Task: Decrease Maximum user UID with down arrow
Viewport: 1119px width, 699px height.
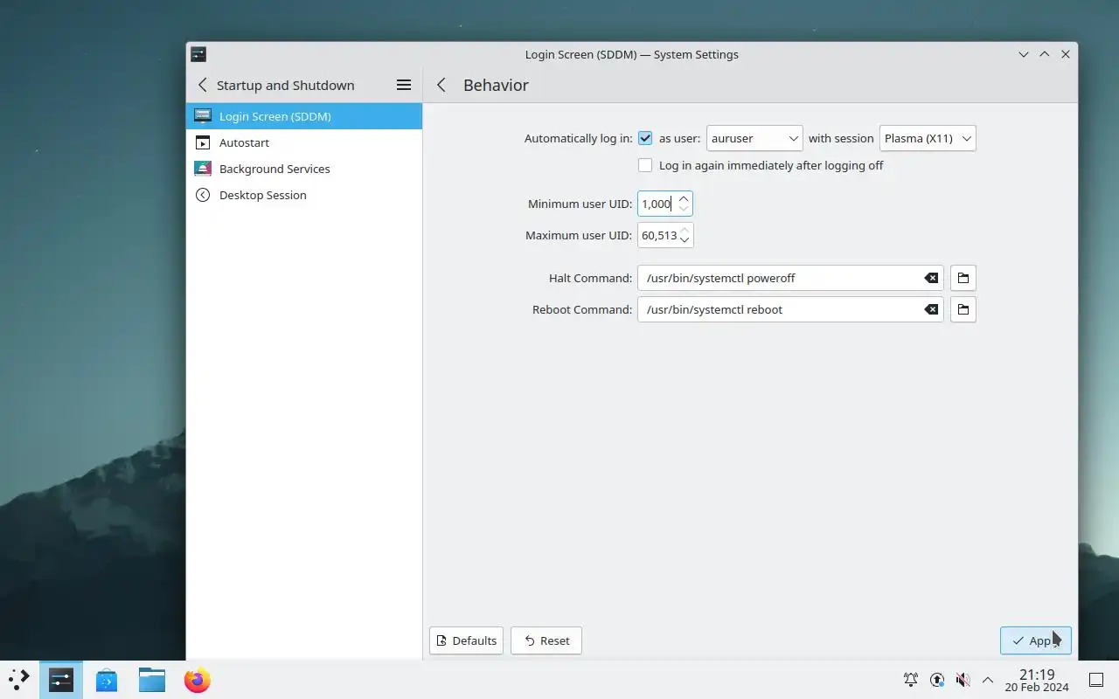Action: 685,241
